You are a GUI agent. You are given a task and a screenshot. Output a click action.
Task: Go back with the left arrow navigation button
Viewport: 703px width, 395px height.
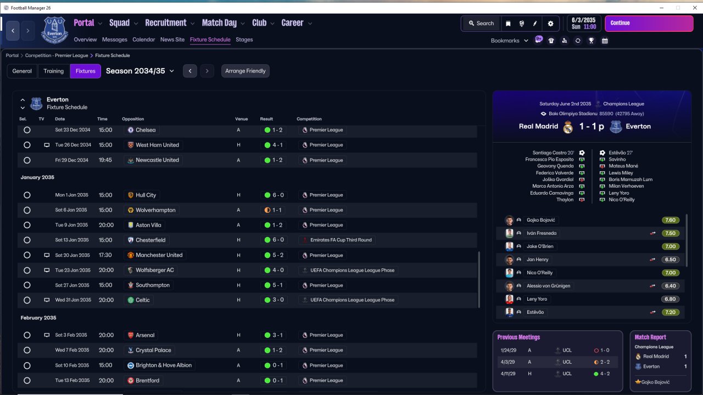[x=14, y=31]
